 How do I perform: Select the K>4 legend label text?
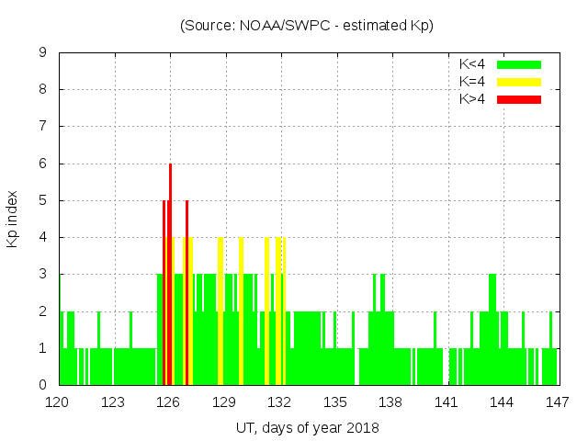coord(473,98)
